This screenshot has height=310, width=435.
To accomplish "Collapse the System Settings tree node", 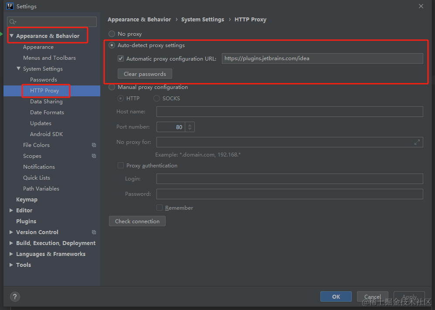I will [18, 68].
